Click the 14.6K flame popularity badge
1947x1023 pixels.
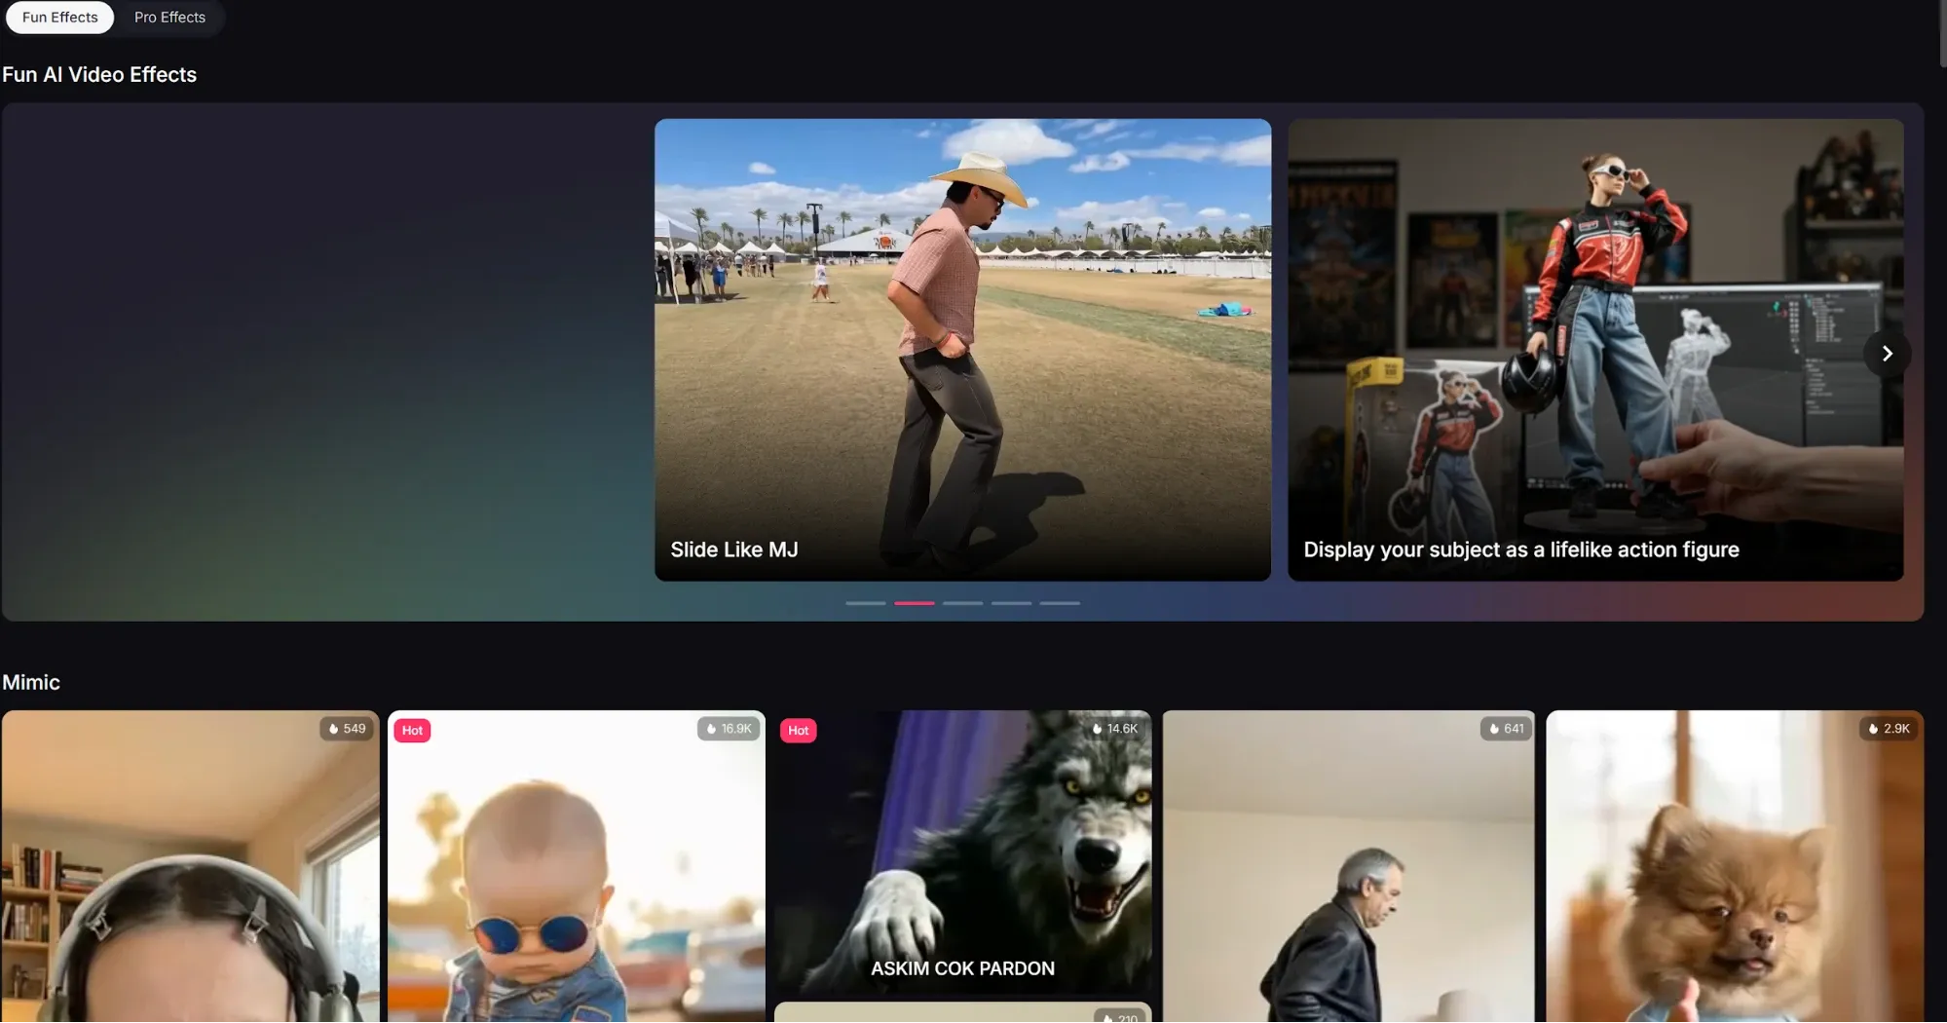click(x=1114, y=729)
